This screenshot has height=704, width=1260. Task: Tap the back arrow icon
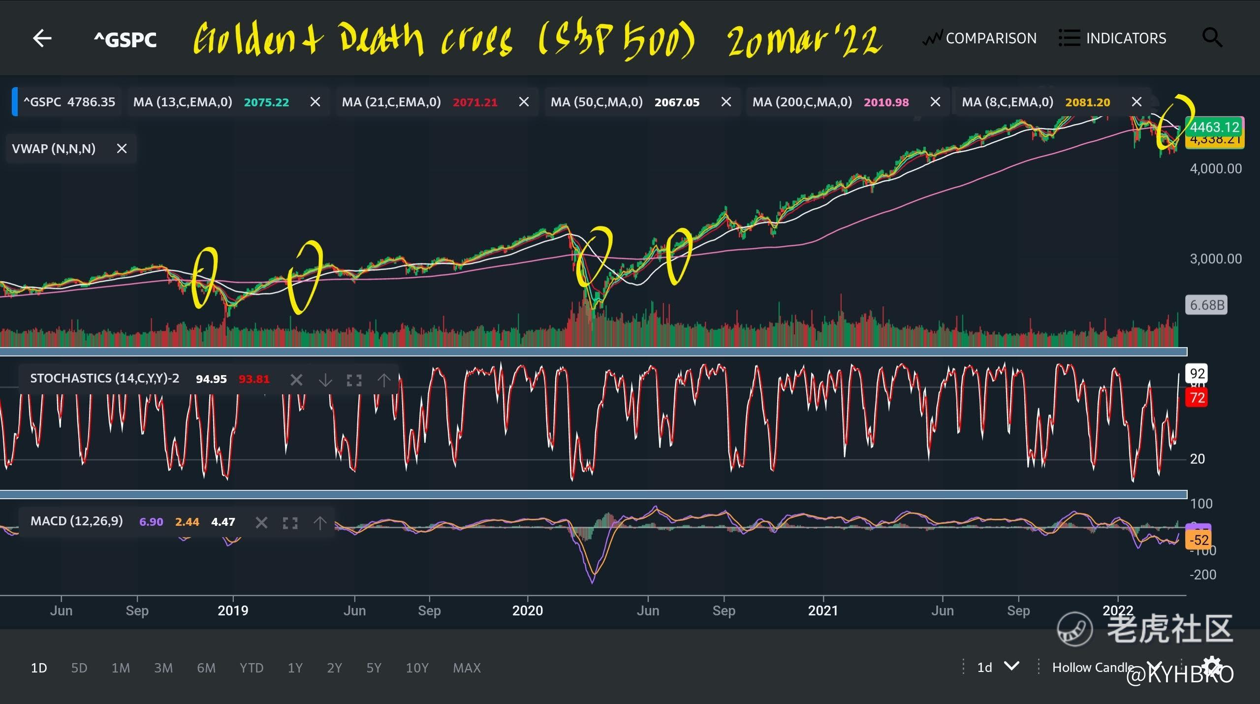click(42, 38)
